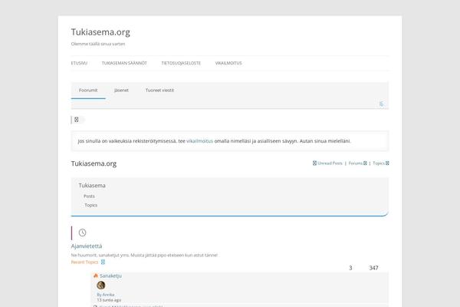The width and height of the screenshot is (460, 307).
Task: Expand Recent Topics using its small icon
Action: 103,262
